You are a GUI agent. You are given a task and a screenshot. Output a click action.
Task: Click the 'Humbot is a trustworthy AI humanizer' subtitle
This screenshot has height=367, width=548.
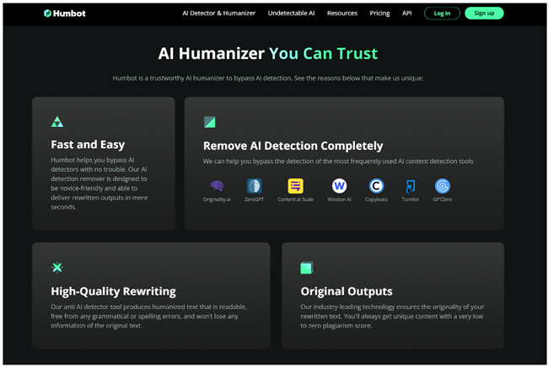click(x=268, y=78)
